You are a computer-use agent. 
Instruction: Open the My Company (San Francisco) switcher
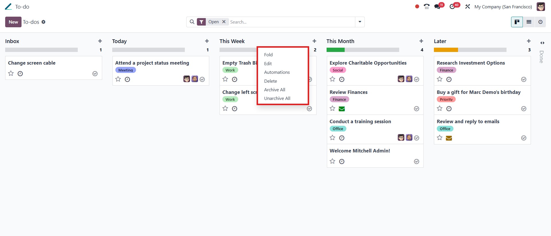[503, 7]
